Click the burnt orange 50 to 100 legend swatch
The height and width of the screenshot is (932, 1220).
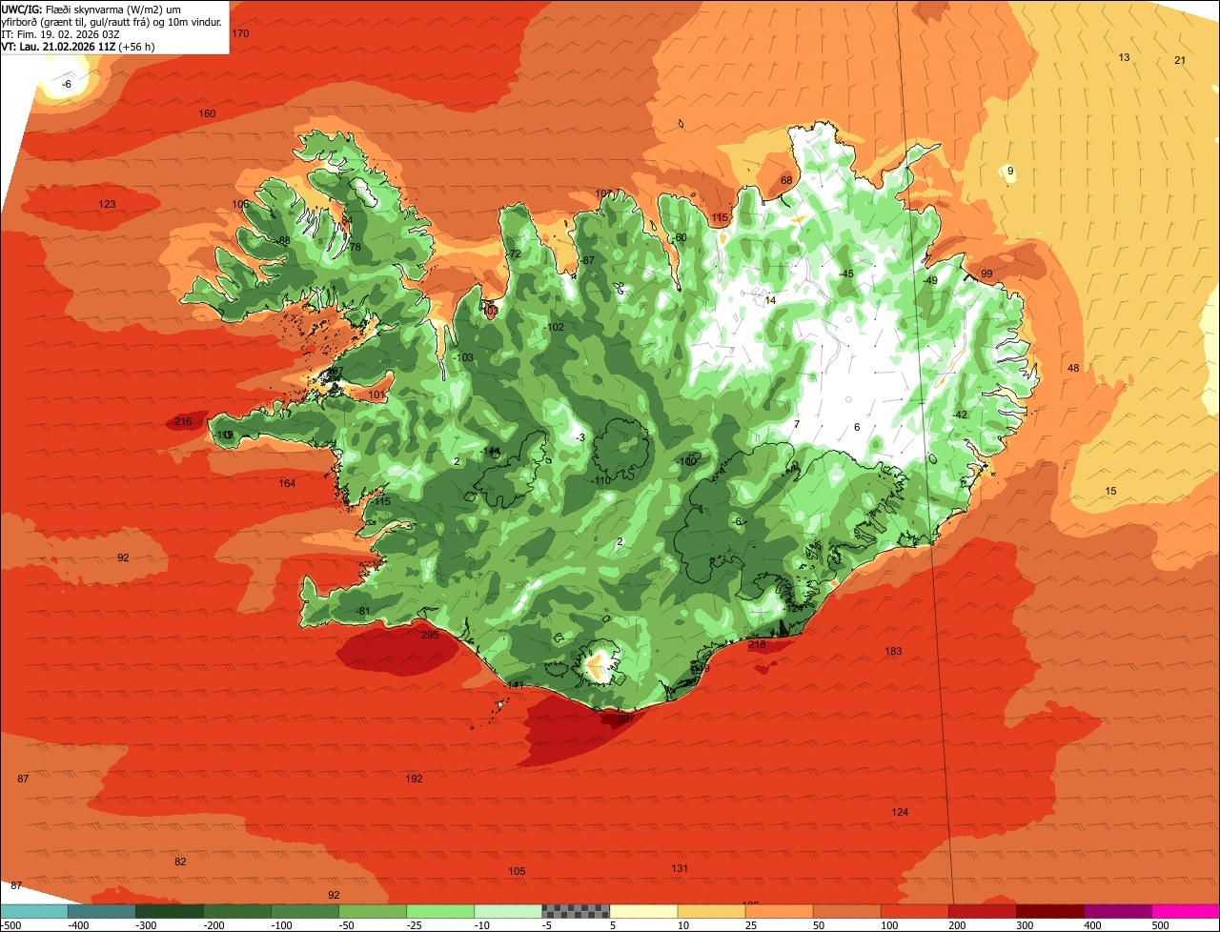point(847,911)
